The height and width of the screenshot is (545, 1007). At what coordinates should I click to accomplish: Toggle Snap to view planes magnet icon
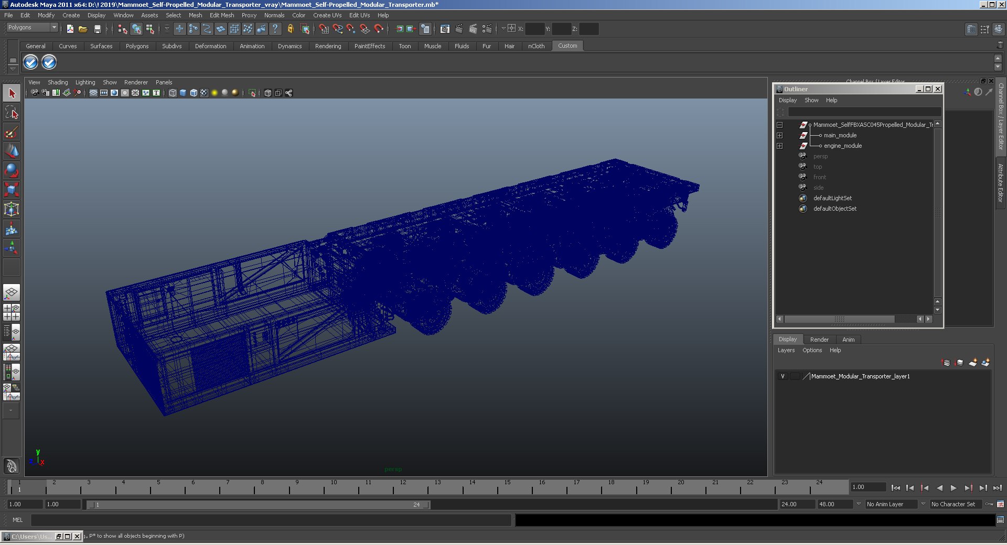tap(365, 29)
